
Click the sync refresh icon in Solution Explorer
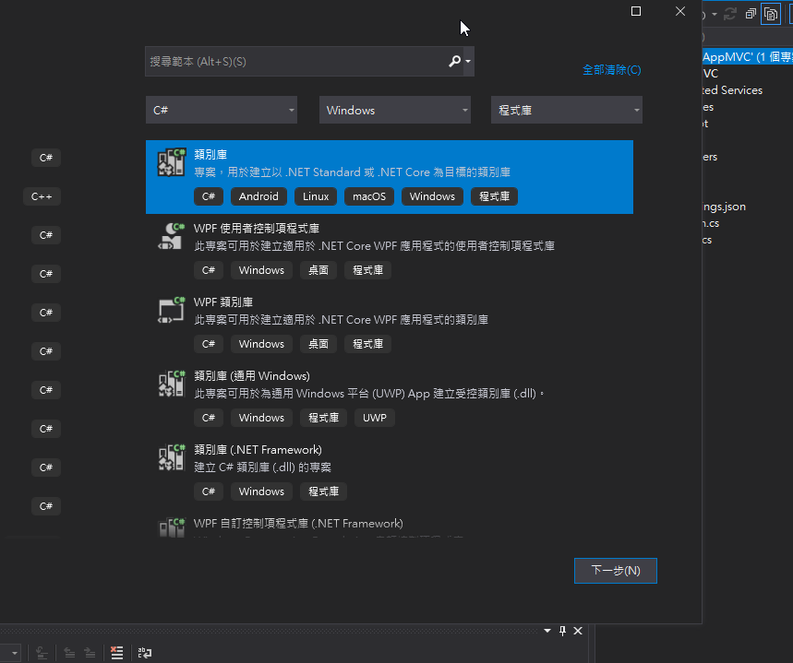pyautogui.click(x=730, y=14)
